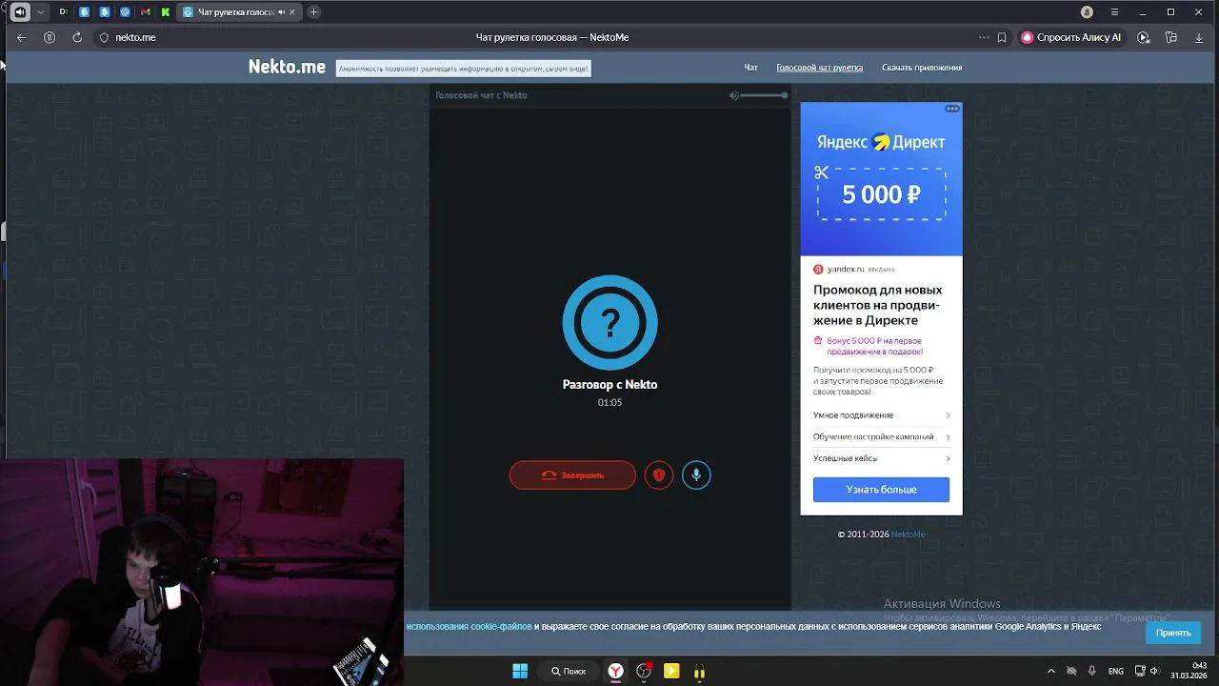Expand Успешные кейсы ad item
Viewport: 1219px width, 686px height.
point(881,458)
